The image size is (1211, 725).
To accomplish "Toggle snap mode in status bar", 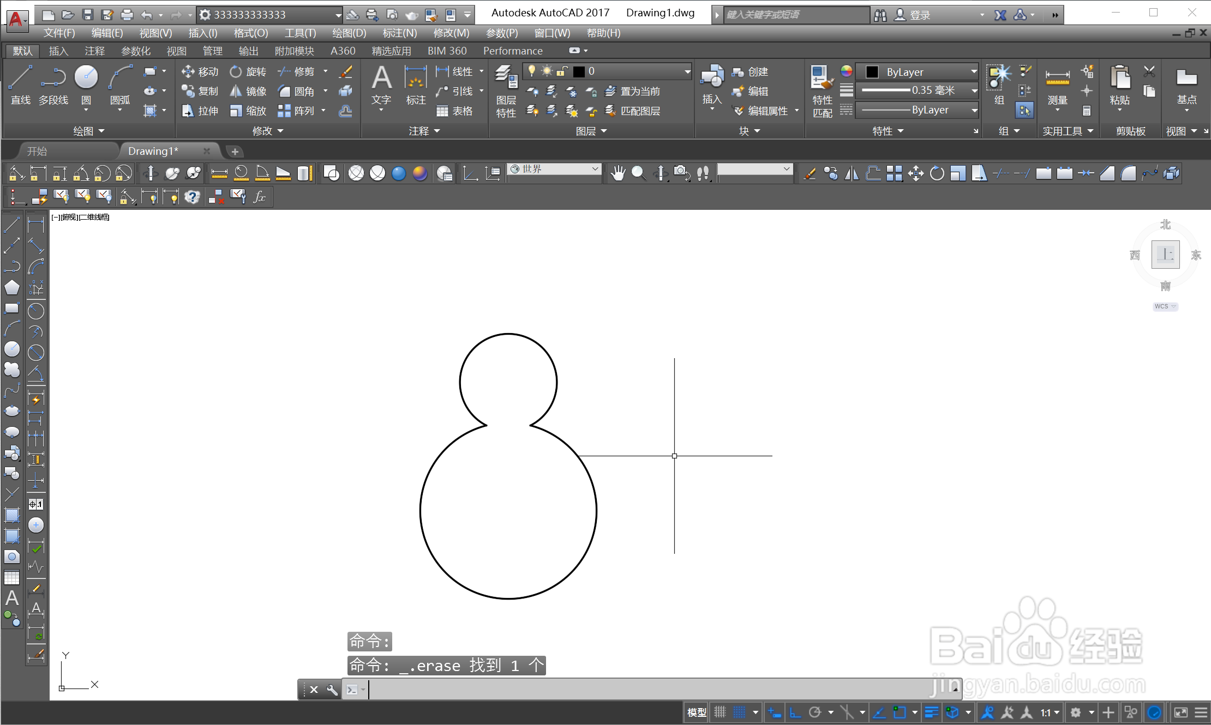I will [739, 712].
